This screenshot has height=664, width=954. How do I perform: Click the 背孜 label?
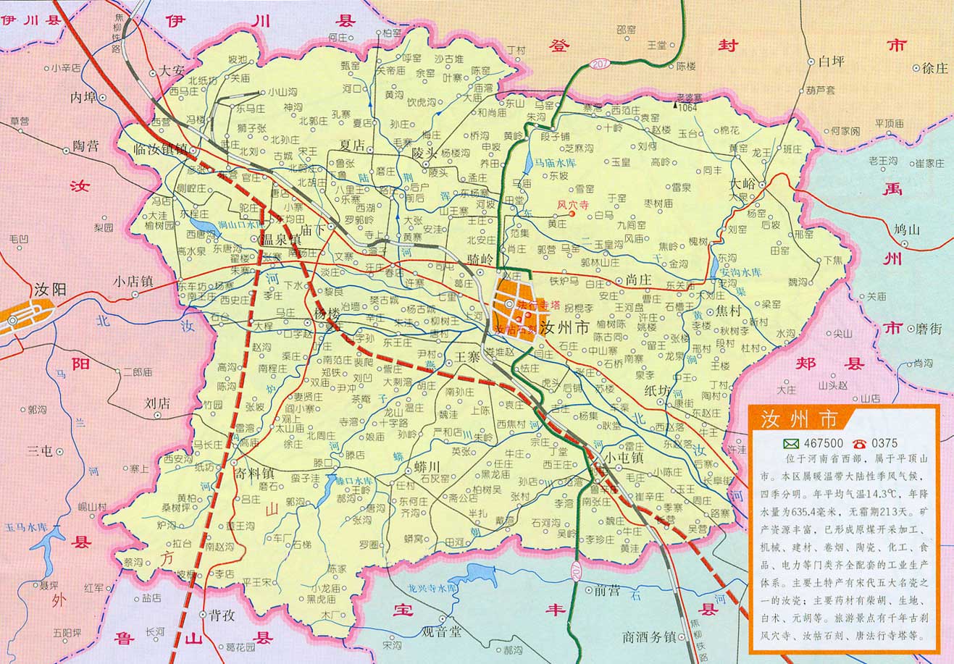point(222,615)
